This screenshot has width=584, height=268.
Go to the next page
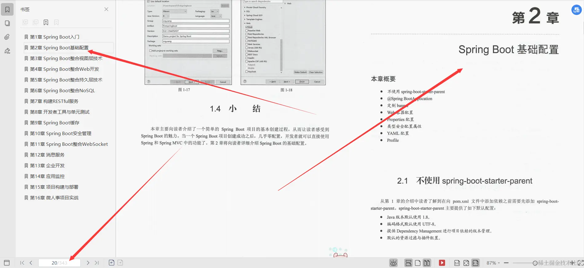(x=88, y=263)
